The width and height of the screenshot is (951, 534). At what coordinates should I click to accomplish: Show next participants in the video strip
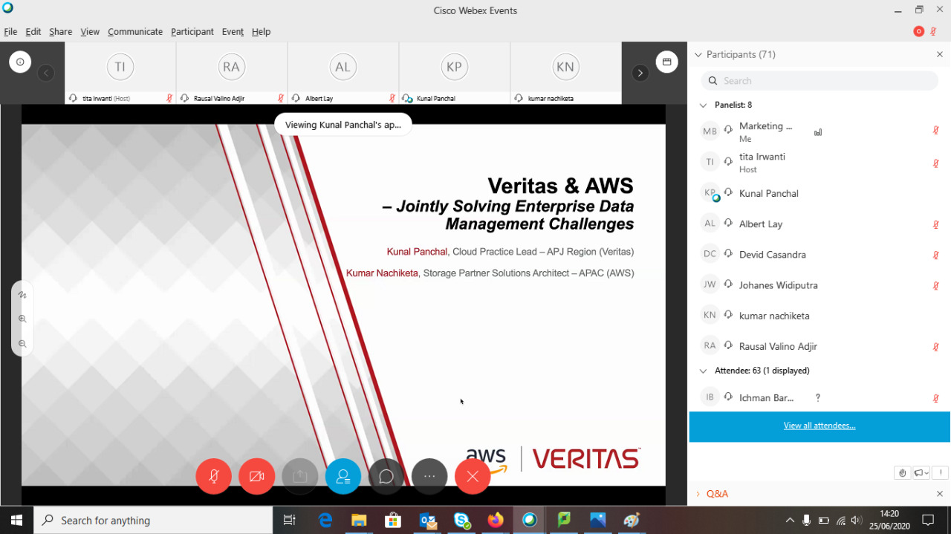(640, 73)
